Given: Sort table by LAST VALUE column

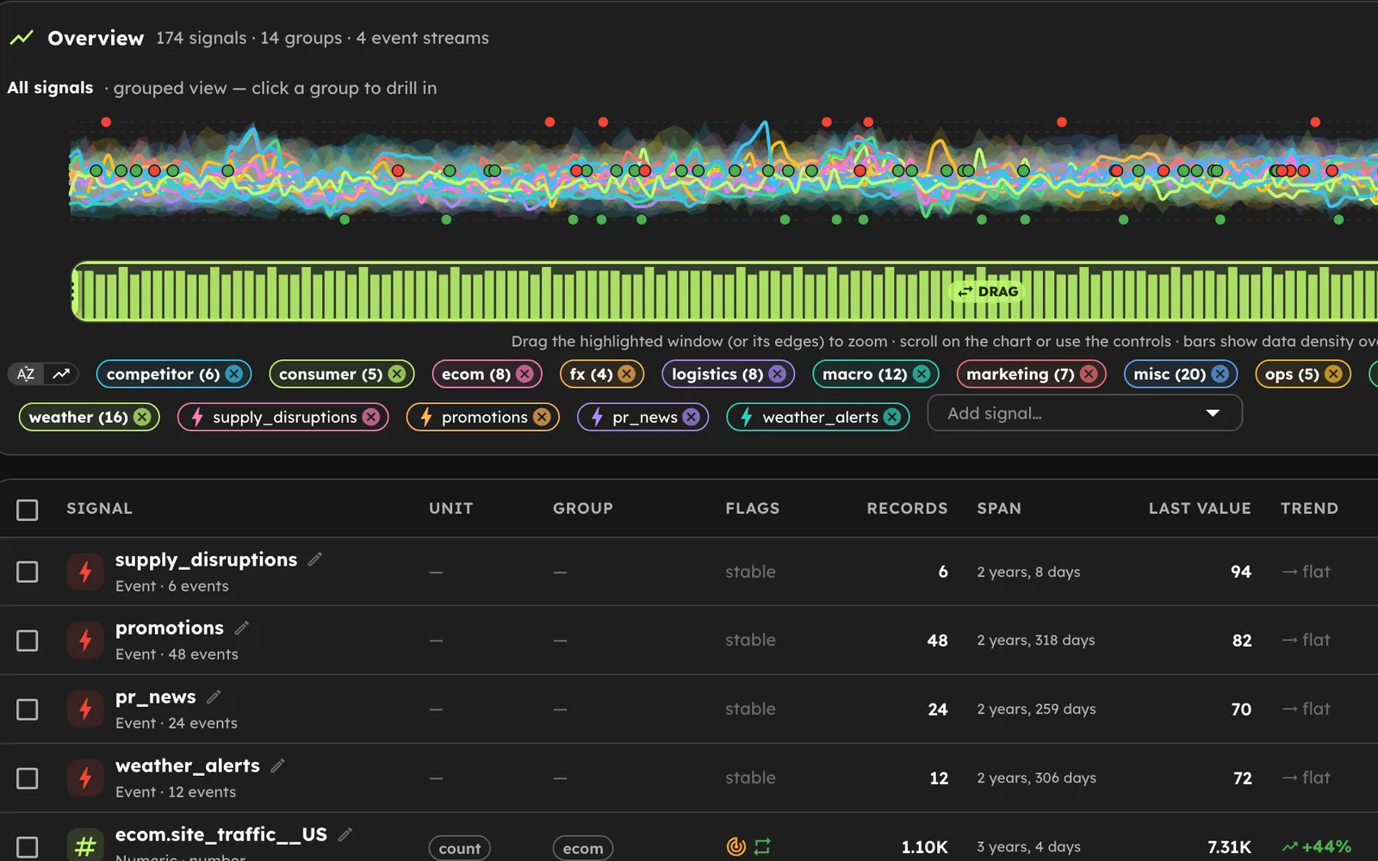Looking at the screenshot, I should point(1200,508).
